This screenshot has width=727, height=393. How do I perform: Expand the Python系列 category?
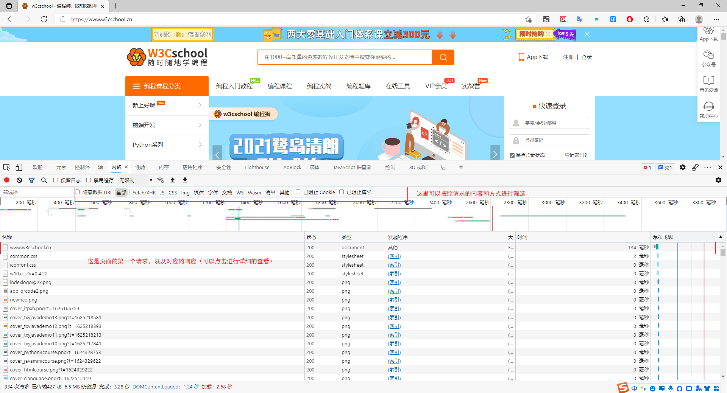[x=167, y=145]
